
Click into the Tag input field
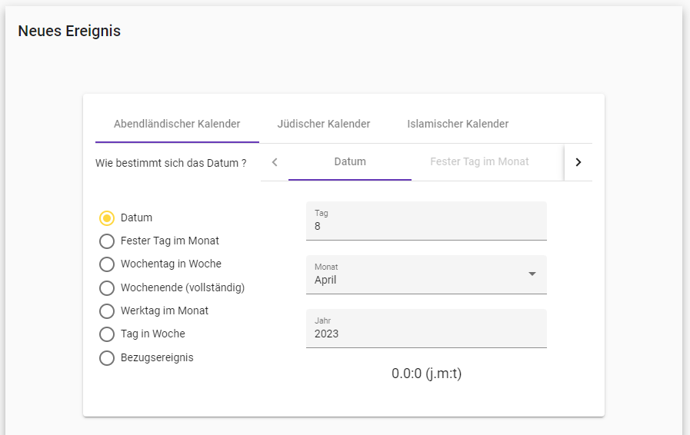[x=425, y=226]
